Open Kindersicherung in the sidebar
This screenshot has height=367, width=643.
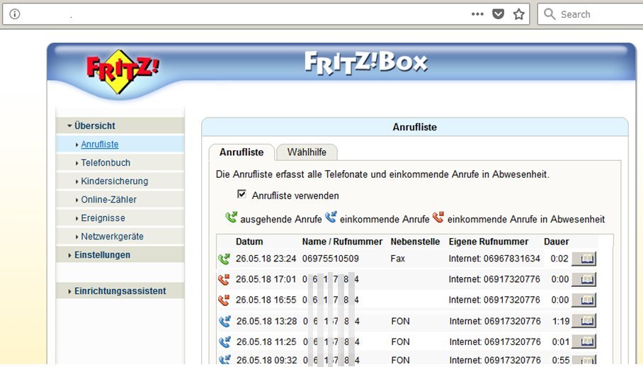115,181
